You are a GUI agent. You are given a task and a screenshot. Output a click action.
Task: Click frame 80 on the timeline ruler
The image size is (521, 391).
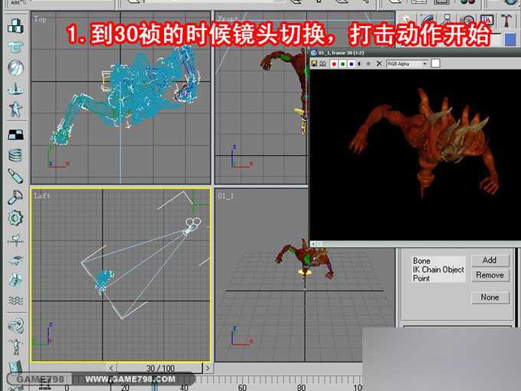click(x=301, y=387)
